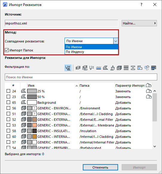Viewport: 162px width, 174px height.
Task: Filter list by MEP Systems icon
Action: pyautogui.click(x=147, y=68)
